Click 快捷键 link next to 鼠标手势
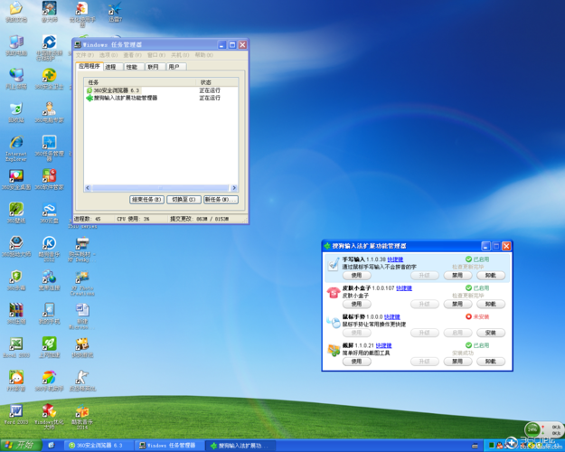The height and width of the screenshot is (452, 565). [392, 316]
